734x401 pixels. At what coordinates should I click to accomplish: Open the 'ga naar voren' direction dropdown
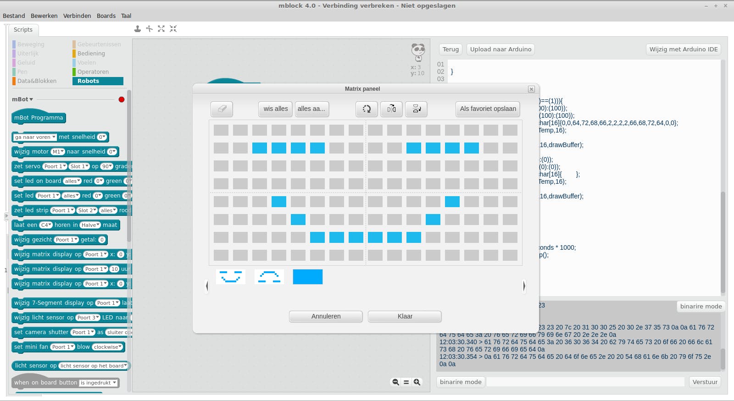coord(35,137)
